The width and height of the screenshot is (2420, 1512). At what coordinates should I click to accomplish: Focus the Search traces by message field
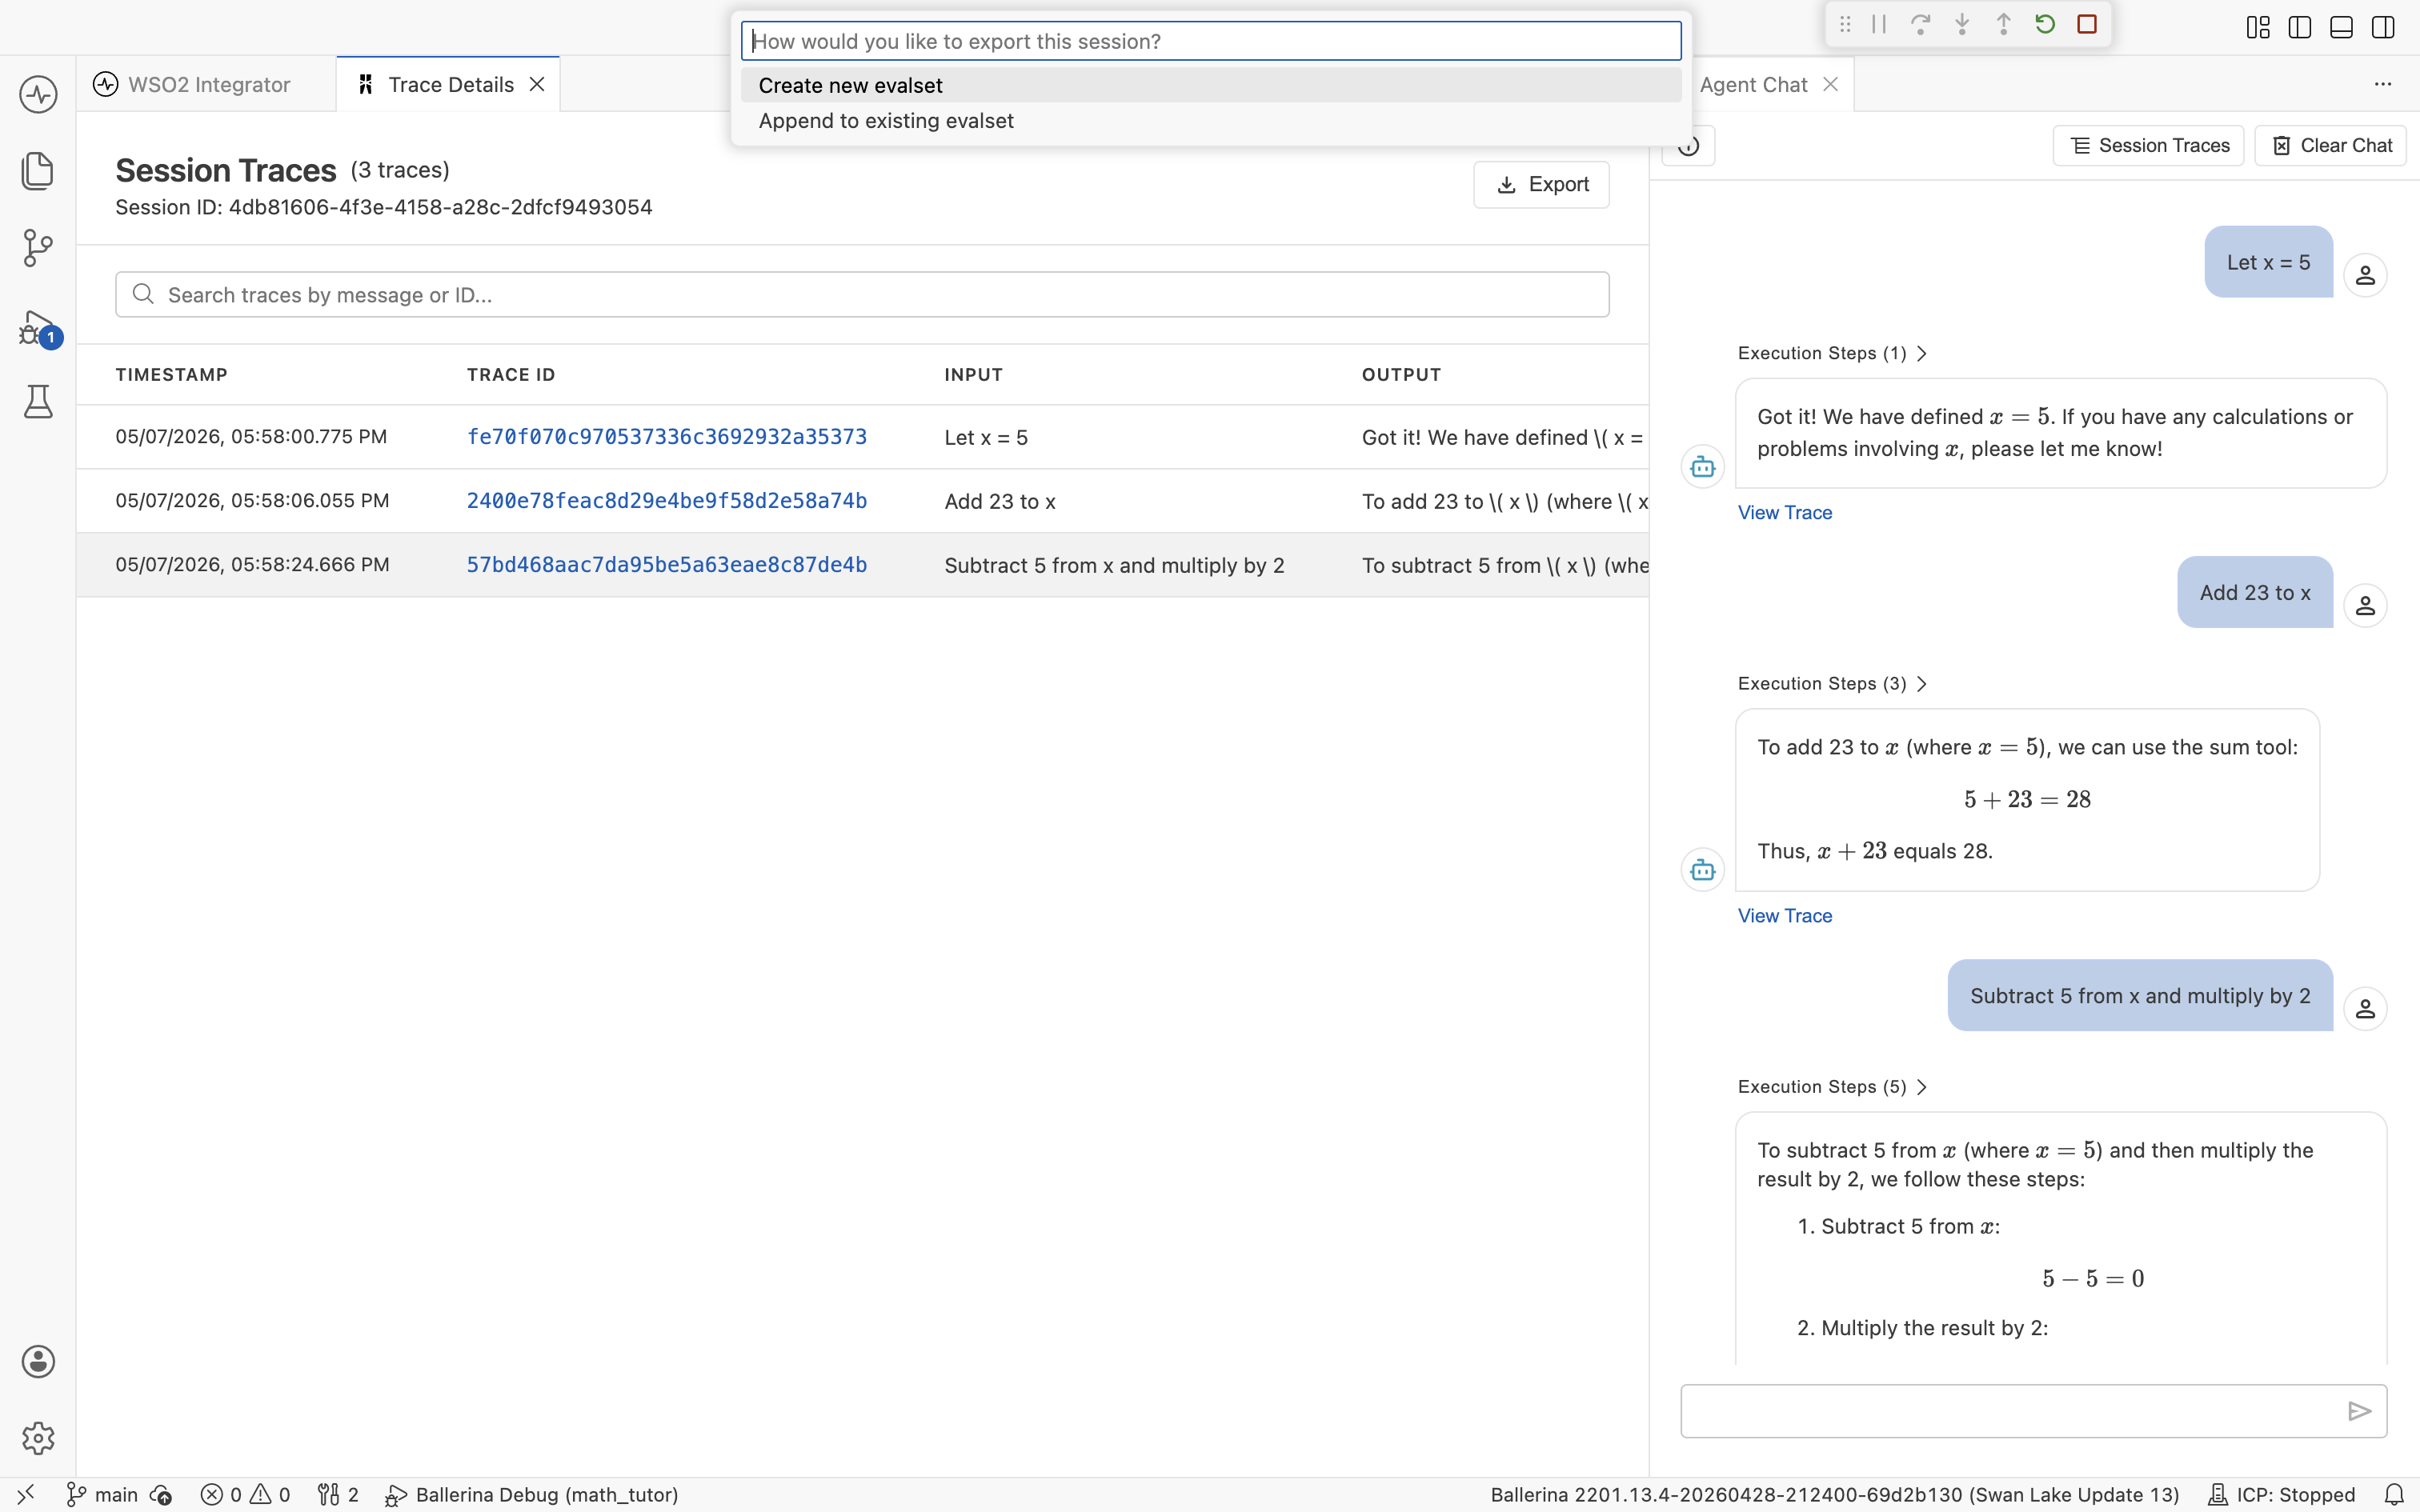click(x=862, y=294)
